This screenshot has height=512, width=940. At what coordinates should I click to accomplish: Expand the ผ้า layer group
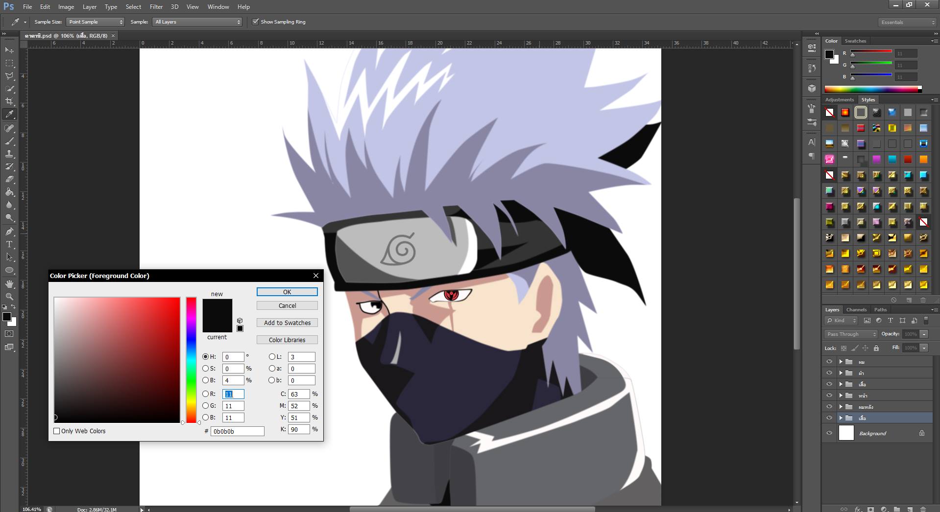841,373
